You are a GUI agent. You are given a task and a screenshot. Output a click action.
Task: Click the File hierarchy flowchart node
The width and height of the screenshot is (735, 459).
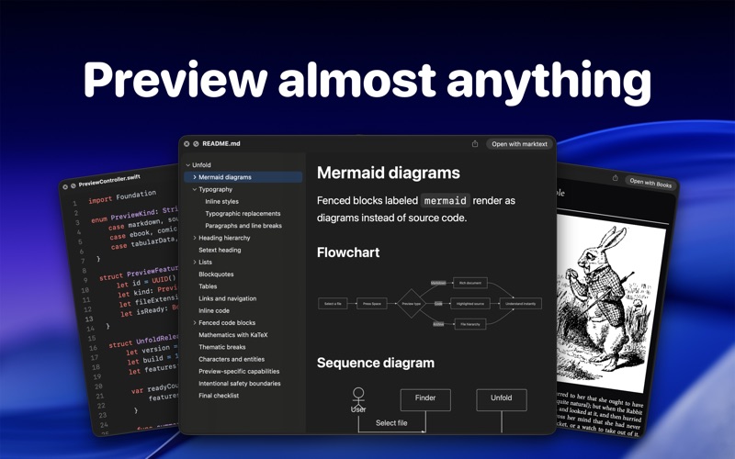pyautogui.click(x=470, y=324)
